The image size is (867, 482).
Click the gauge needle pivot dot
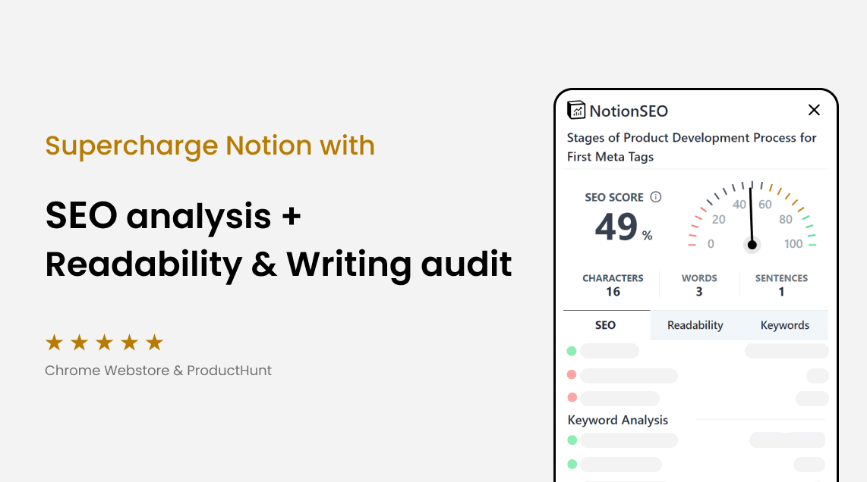(752, 244)
